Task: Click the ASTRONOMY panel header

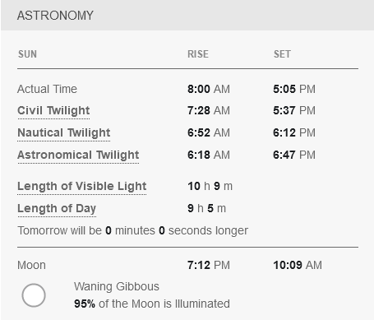Action: 187,16
